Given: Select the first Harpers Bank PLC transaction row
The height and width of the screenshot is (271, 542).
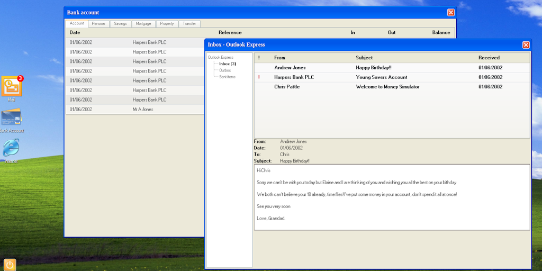Looking at the screenshot, I should tap(135, 42).
